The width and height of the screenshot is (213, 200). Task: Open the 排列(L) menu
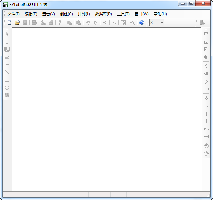(84, 14)
